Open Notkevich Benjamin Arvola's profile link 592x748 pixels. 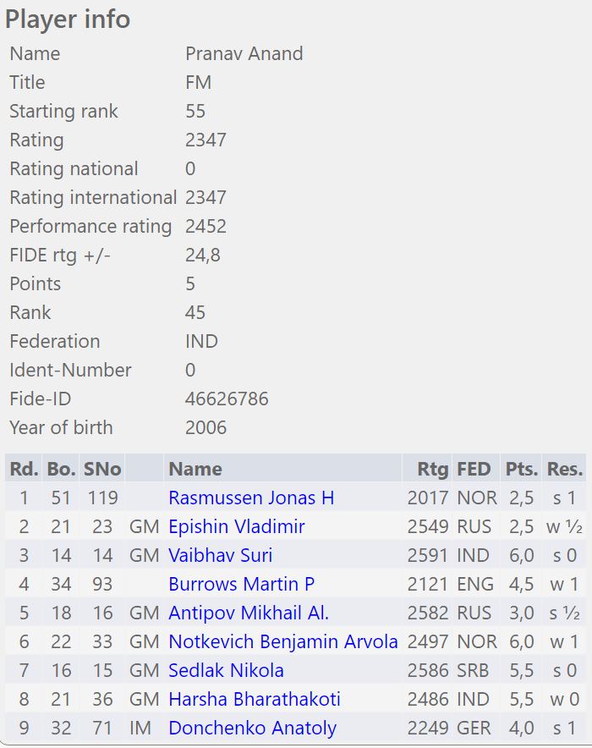[283, 641]
